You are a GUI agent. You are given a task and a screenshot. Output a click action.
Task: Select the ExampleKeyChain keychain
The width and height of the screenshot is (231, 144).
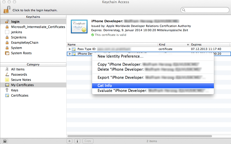(33, 43)
